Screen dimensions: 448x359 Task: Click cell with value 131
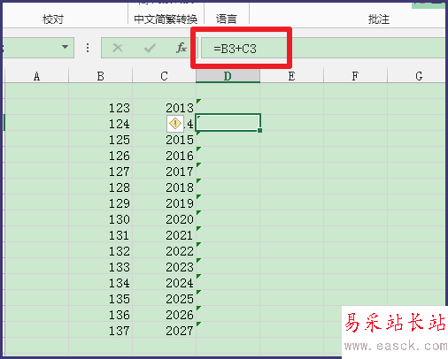point(100,234)
